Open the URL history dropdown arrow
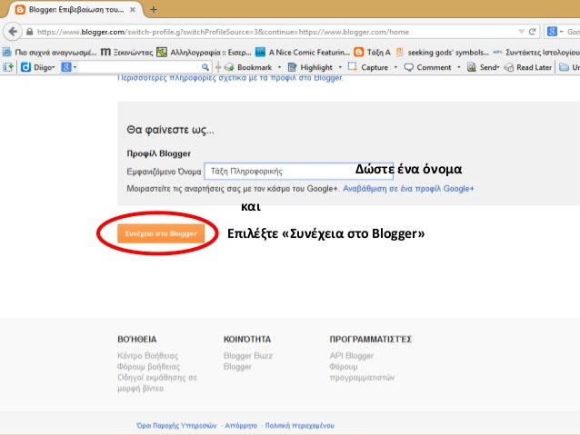Image resolution: width=580 pixels, height=435 pixels. coord(521,32)
